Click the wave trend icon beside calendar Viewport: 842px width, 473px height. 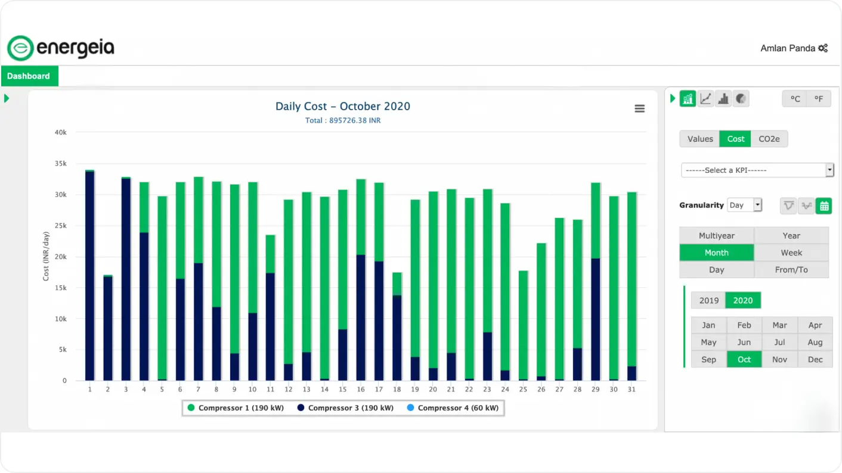click(x=806, y=206)
